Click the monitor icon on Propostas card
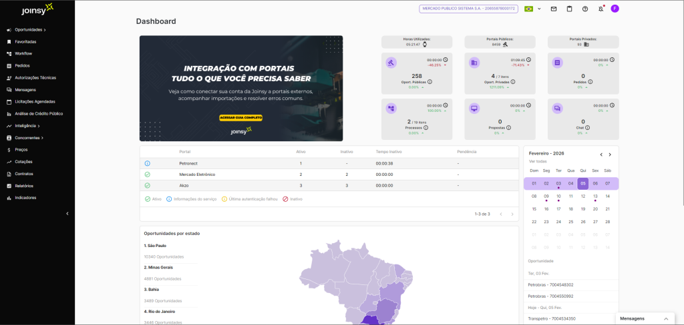 (x=474, y=108)
